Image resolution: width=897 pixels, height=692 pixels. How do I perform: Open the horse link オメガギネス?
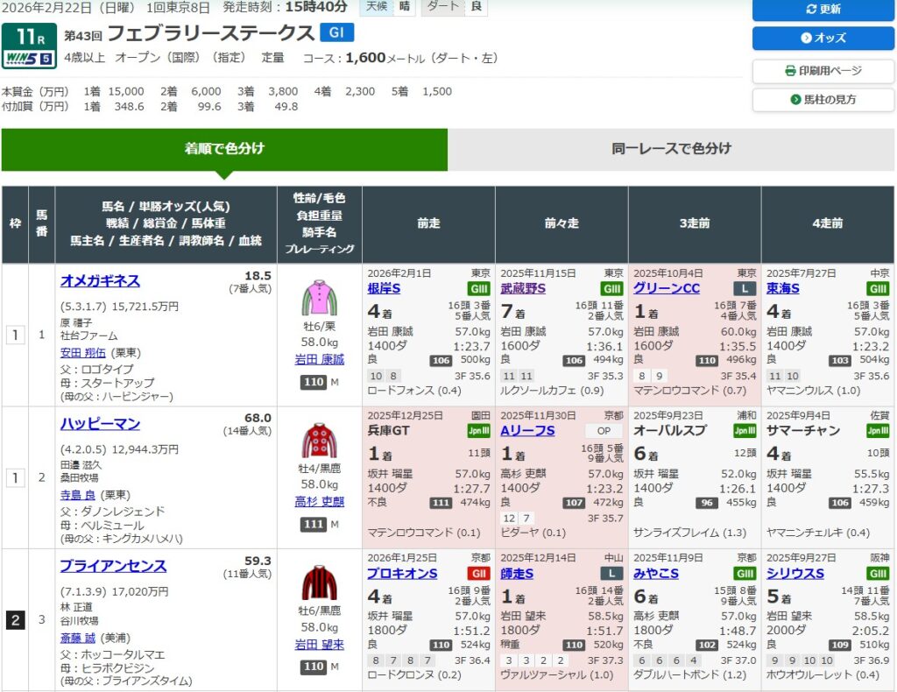pos(100,281)
